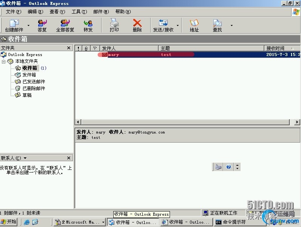Click the 正在联机工作 status bar entry
Screen dimensions: 301x227
[224, 213]
